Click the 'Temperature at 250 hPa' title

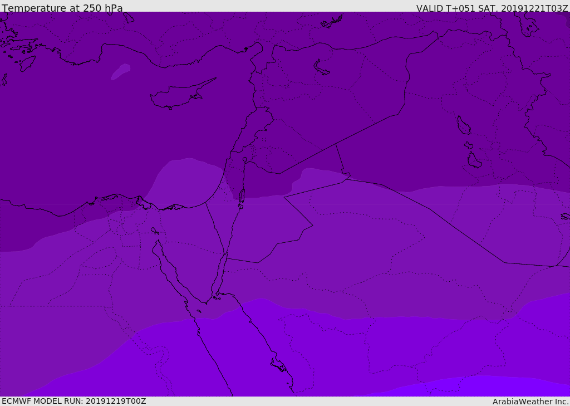tap(62, 8)
